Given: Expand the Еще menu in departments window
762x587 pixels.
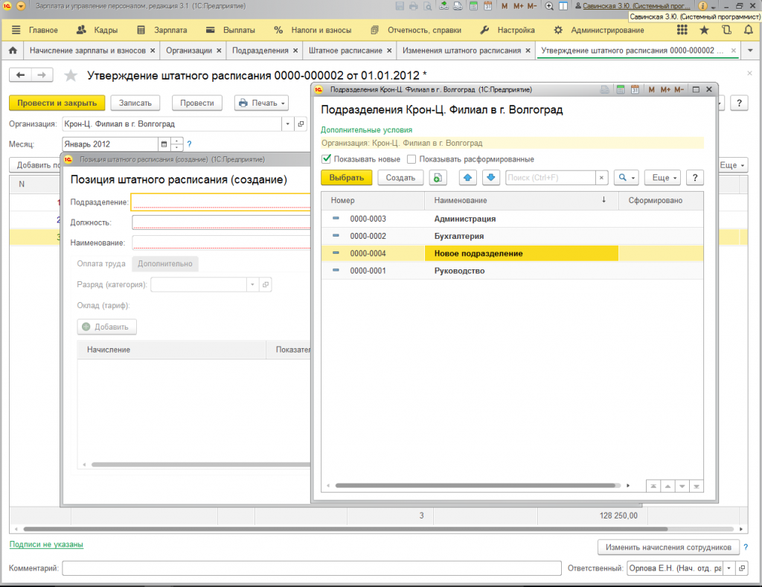Looking at the screenshot, I should (x=662, y=178).
